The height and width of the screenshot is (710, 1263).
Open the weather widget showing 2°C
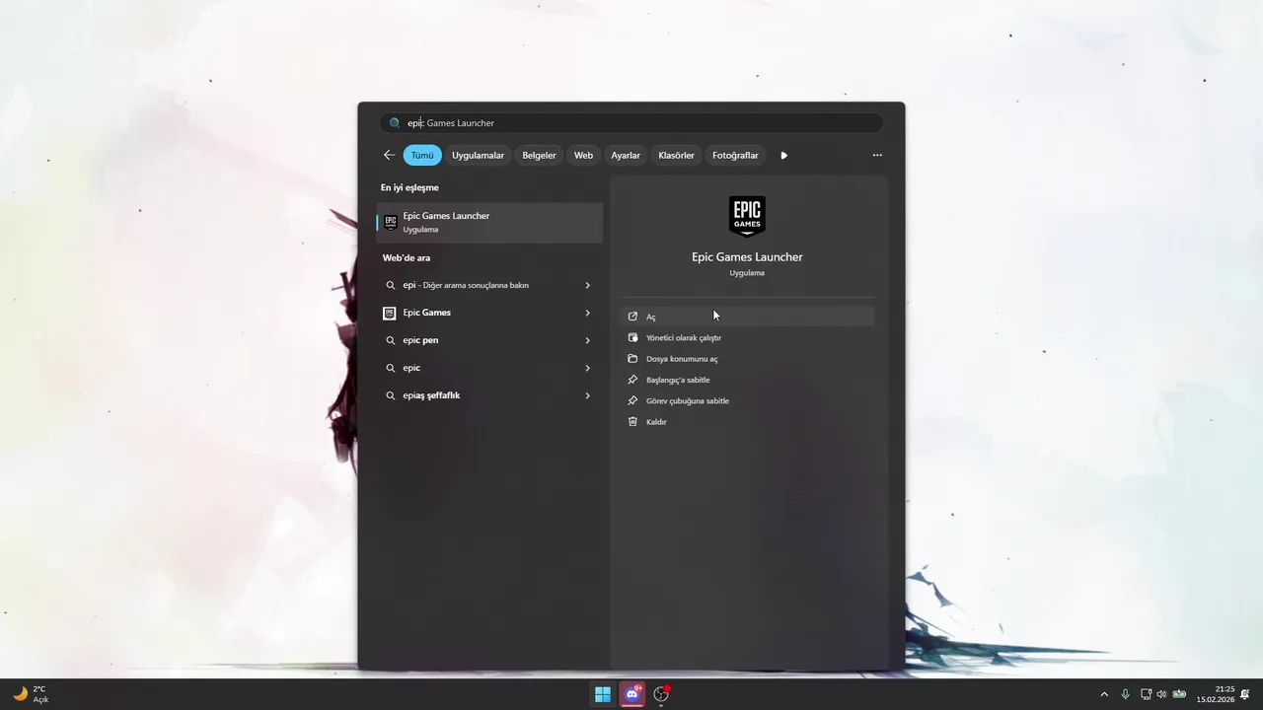pos(31,694)
